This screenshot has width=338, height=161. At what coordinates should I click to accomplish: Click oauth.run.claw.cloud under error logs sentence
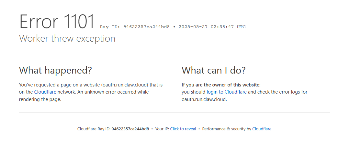coord(204,99)
